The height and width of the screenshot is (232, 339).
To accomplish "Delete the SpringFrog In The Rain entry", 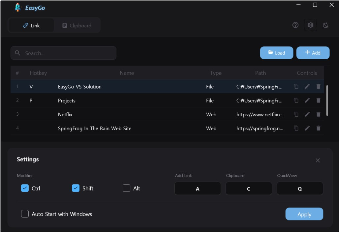I will coord(318,128).
